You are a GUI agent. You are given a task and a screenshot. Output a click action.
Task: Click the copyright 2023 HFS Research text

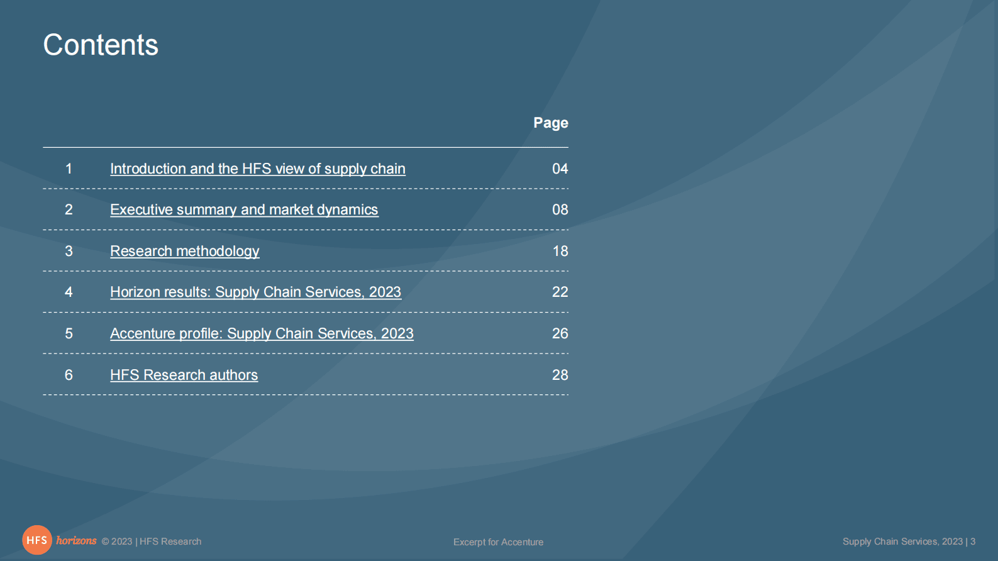pyautogui.click(x=152, y=542)
